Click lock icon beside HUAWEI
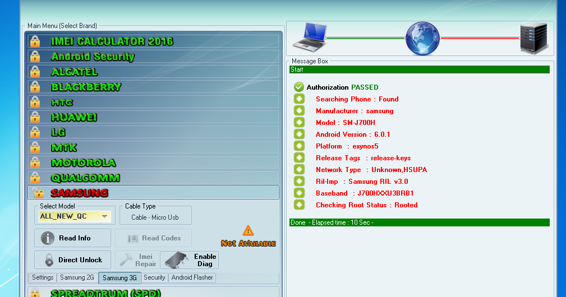 pyautogui.click(x=35, y=117)
